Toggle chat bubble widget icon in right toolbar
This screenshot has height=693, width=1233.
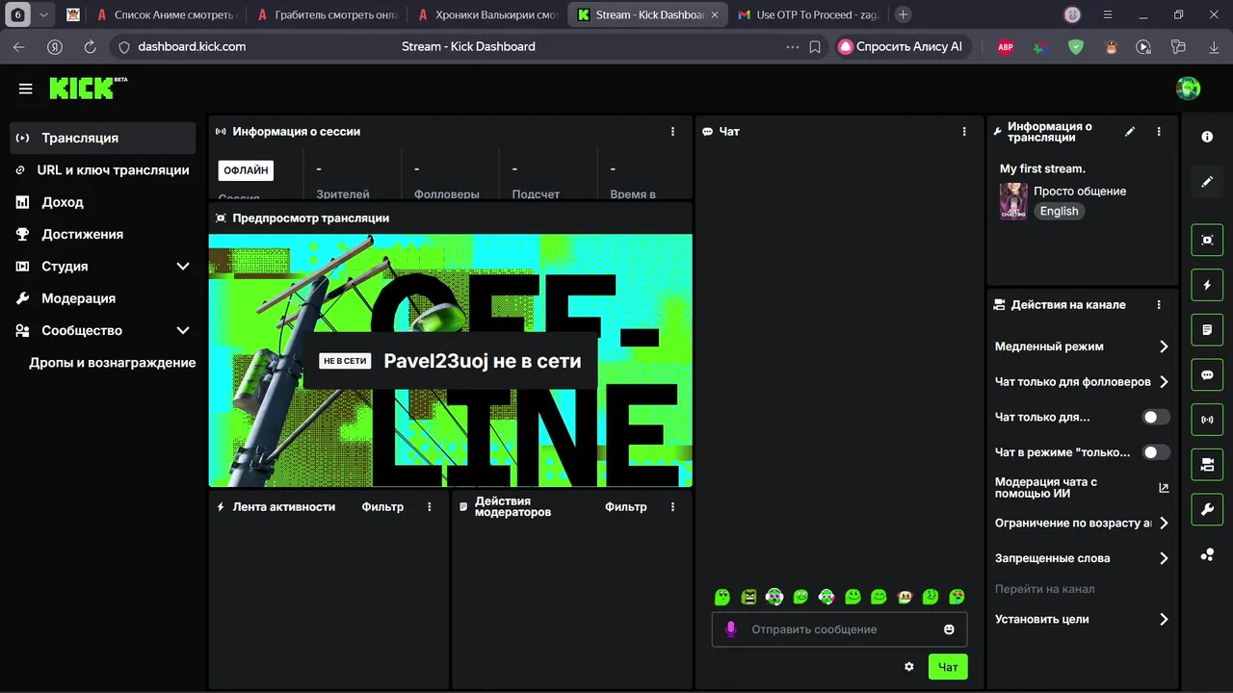[1207, 375]
